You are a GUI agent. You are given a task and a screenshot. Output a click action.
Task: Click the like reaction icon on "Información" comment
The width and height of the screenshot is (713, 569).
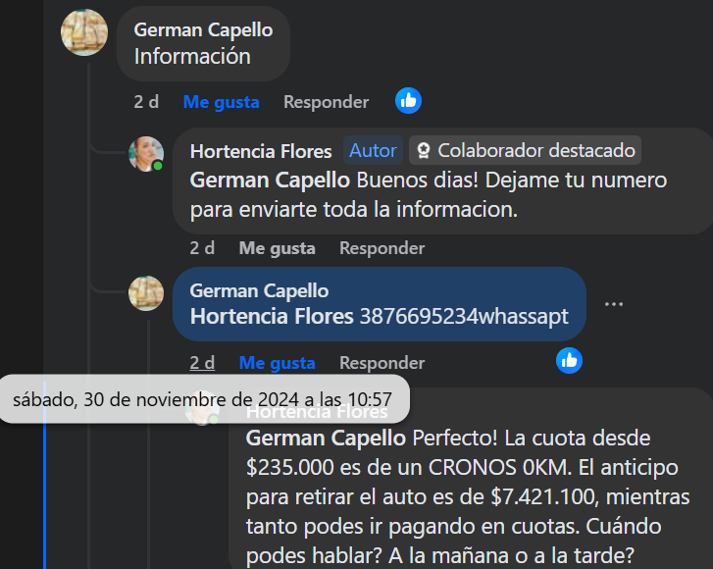point(408,100)
